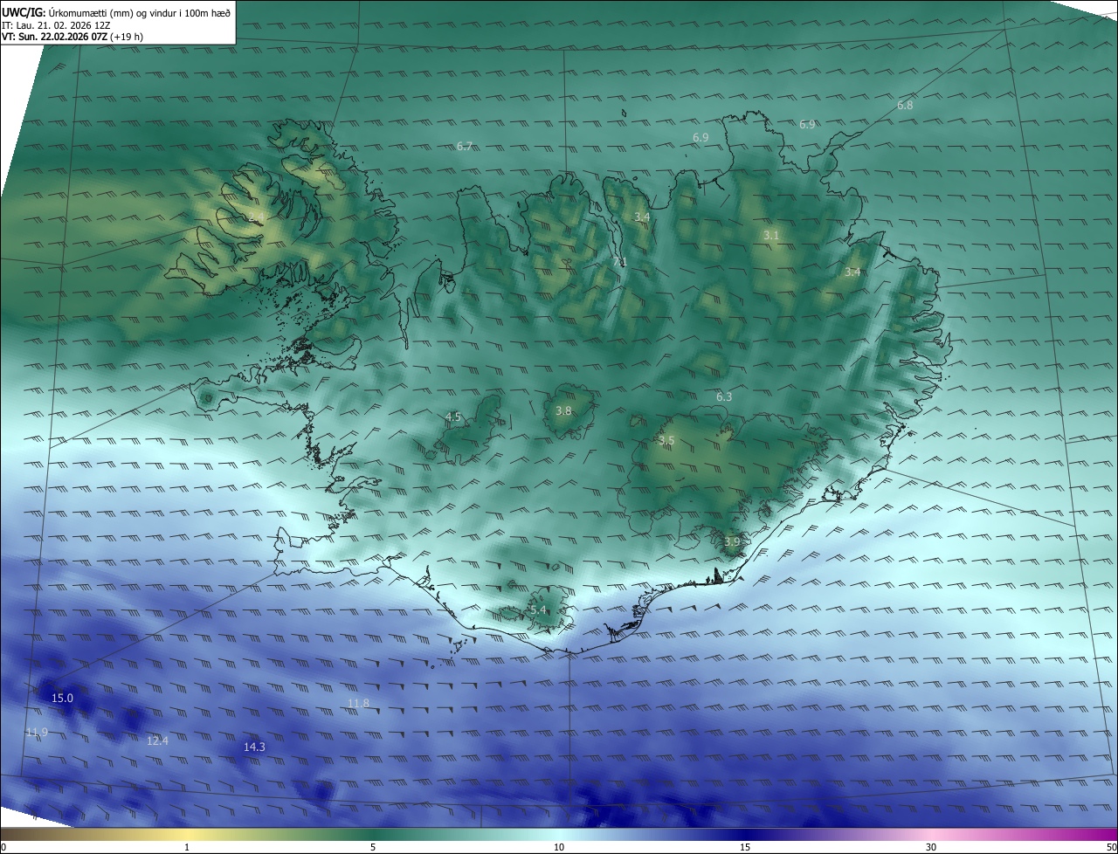
Task: Select the 6.7 precipitation value label
Action: pos(465,147)
